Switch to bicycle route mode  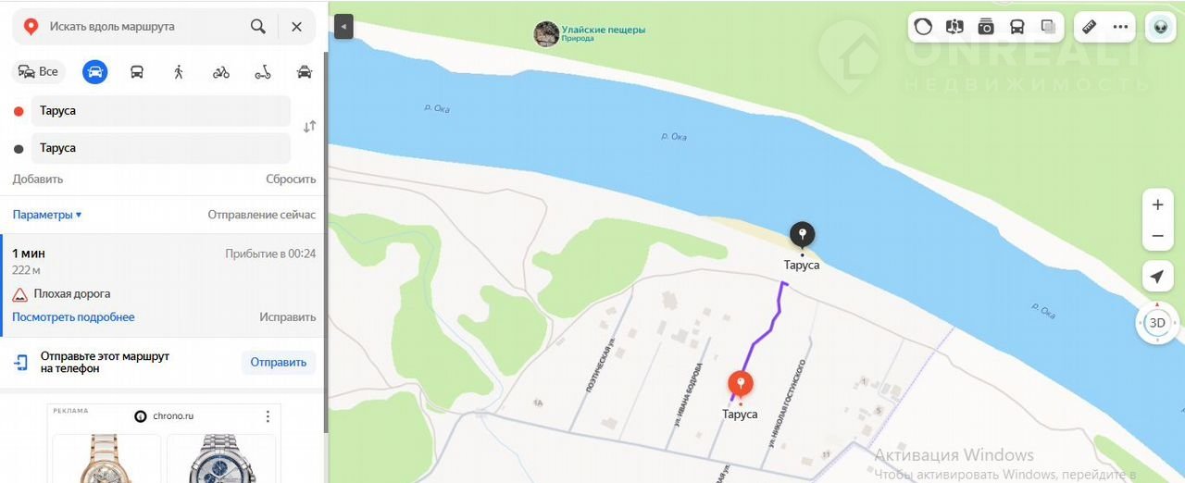pos(220,71)
